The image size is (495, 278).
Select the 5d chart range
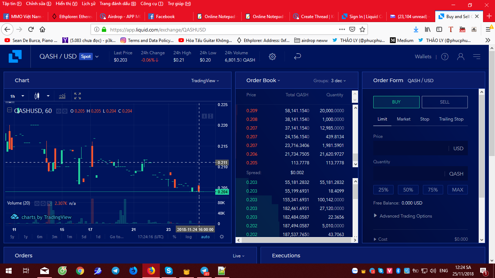click(84, 237)
